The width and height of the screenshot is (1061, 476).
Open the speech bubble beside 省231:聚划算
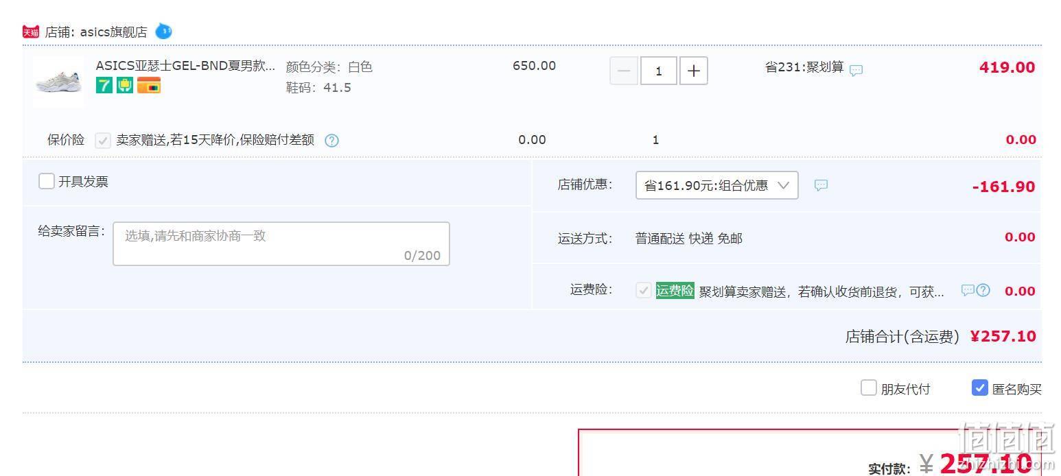[x=856, y=70]
